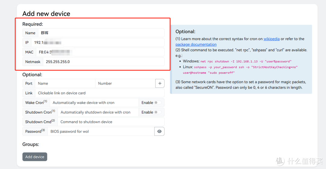The height and width of the screenshot is (169, 326).
Task: Click the Groups: label
Action: [x=30, y=144]
